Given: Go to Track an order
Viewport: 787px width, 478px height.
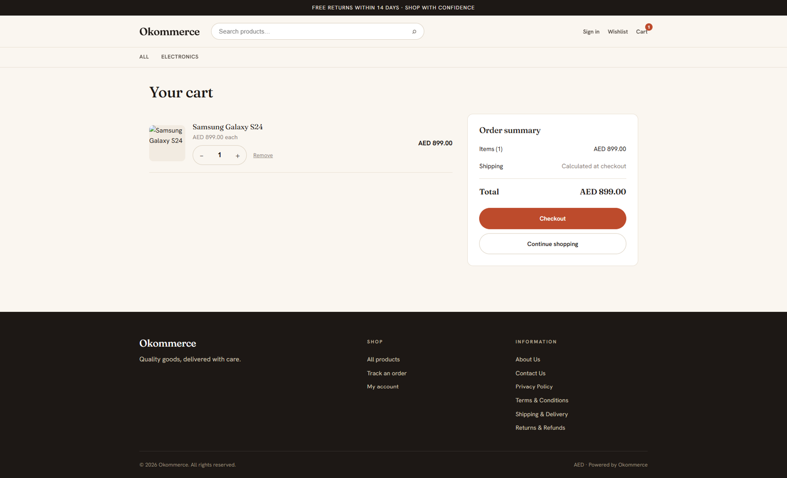Looking at the screenshot, I should point(387,373).
